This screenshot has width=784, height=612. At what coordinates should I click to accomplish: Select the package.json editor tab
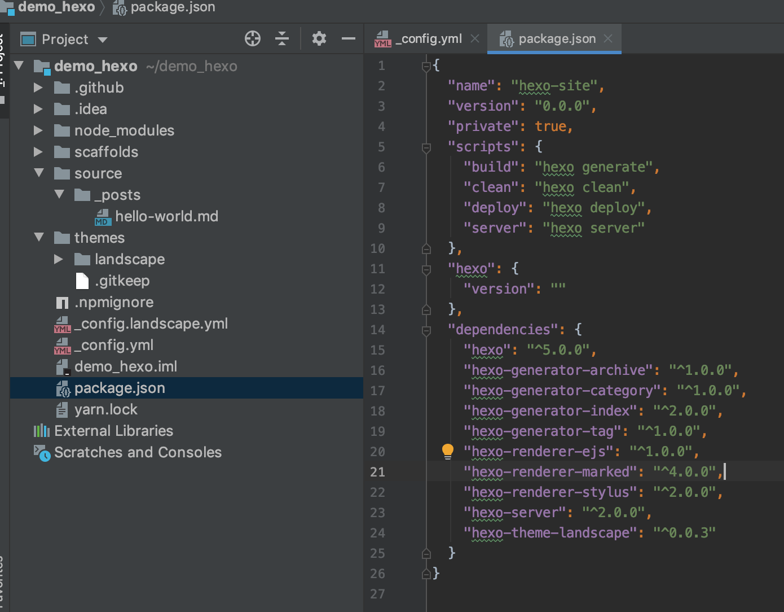click(554, 38)
